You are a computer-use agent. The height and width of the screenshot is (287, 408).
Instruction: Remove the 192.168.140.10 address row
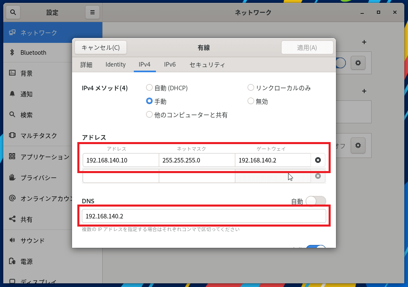click(318, 160)
